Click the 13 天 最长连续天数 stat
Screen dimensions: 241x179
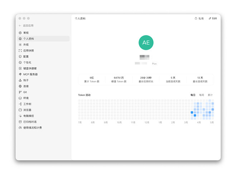[200, 79]
